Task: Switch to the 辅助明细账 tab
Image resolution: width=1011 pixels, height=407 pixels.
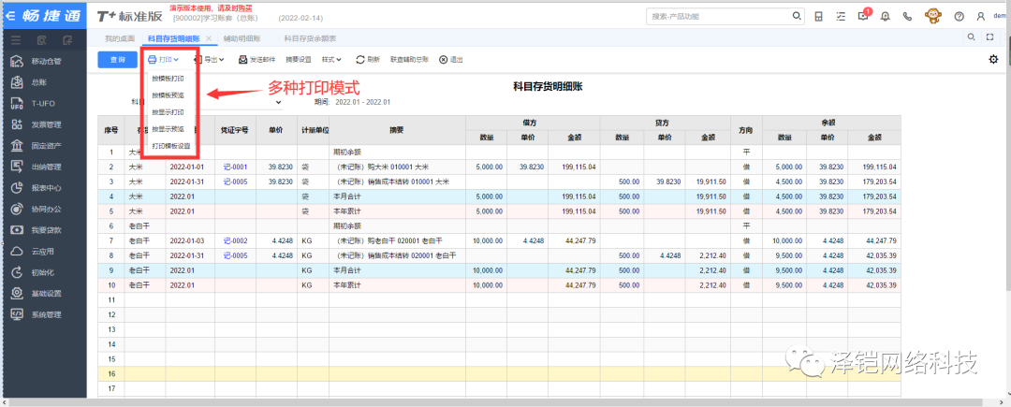Action: (x=242, y=38)
